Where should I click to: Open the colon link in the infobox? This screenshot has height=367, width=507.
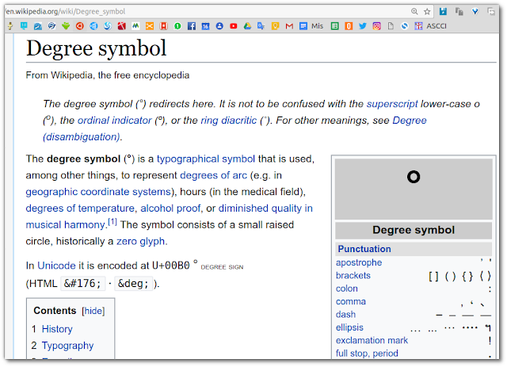347,289
